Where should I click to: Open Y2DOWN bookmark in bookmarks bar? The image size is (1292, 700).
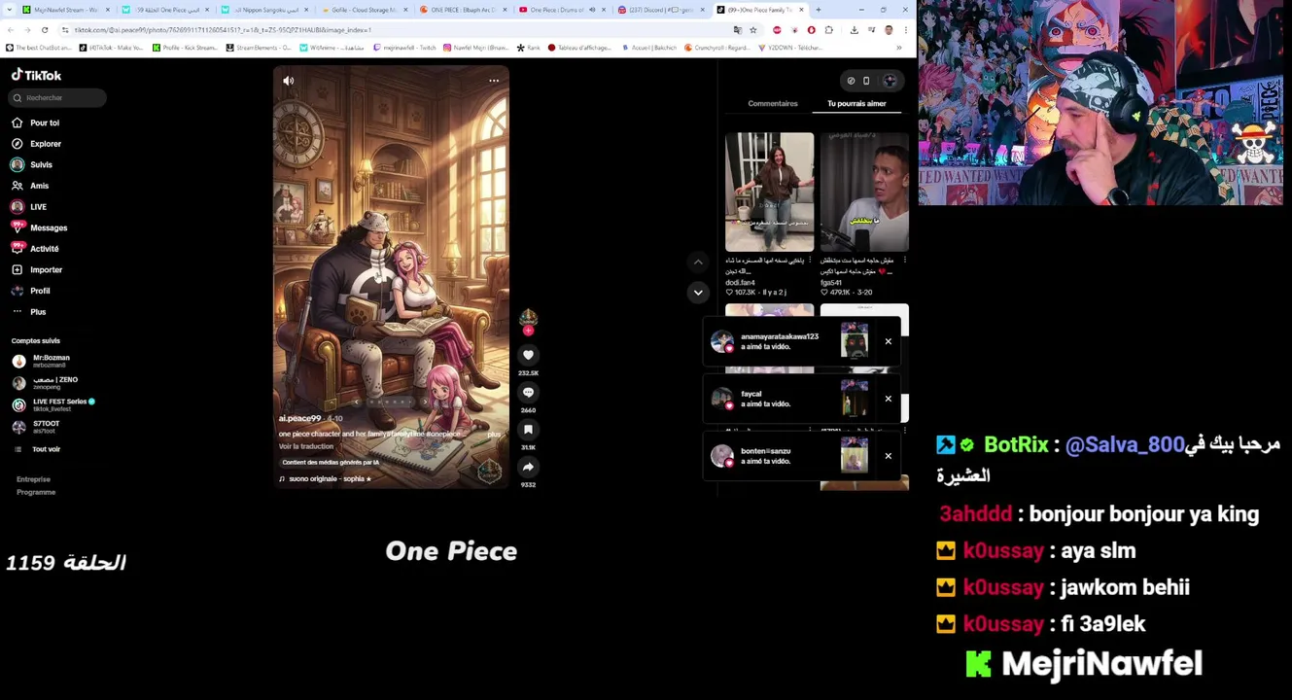pos(791,47)
